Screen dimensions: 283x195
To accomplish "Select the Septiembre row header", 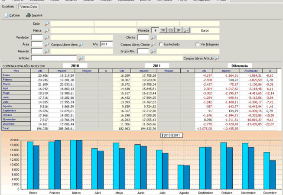I will [16, 110].
